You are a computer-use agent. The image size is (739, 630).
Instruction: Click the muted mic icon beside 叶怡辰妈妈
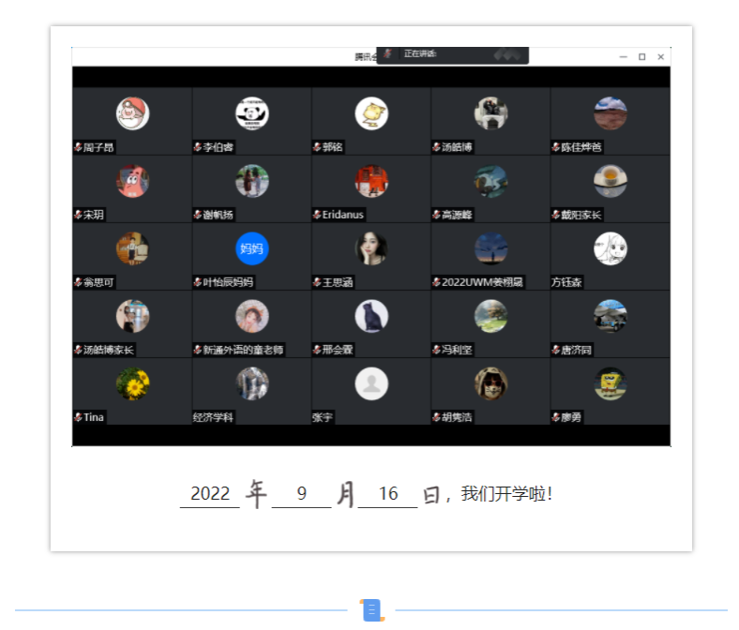click(198, 283)
